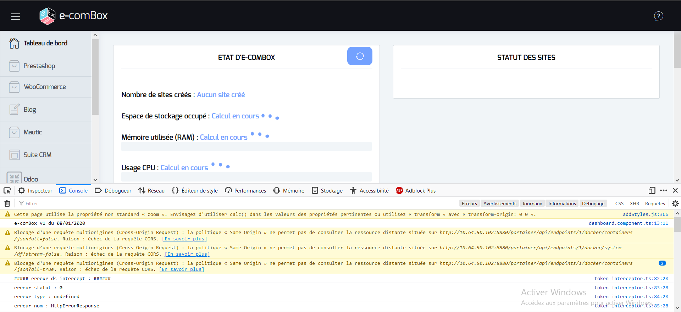Clear the console with trash icon
Image resolution: width=681 pixels, height=312 pixels.
click(7, 204)
